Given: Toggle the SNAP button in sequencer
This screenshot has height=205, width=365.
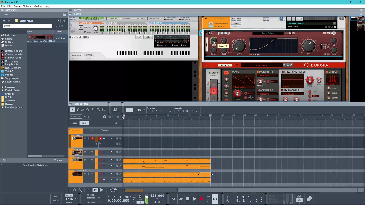Looking at the screenshot, I should [129, 110].
